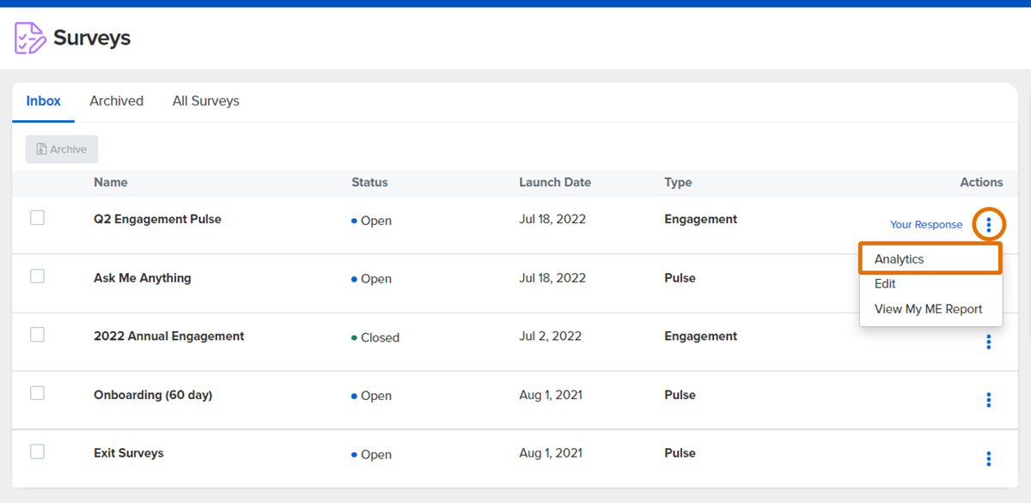Select the Ask Me Anything checkbox
Viewport: 1031px width, 503px height.
(37, 276)
